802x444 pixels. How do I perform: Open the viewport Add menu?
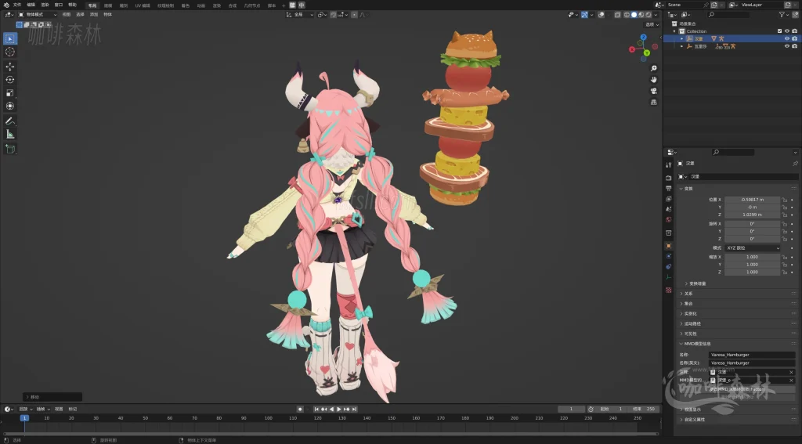click(94, 15)
